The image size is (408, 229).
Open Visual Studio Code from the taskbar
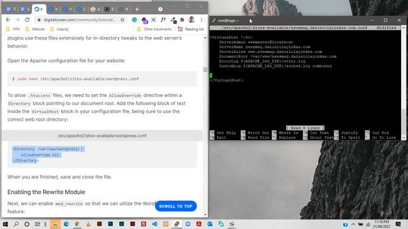154,224
